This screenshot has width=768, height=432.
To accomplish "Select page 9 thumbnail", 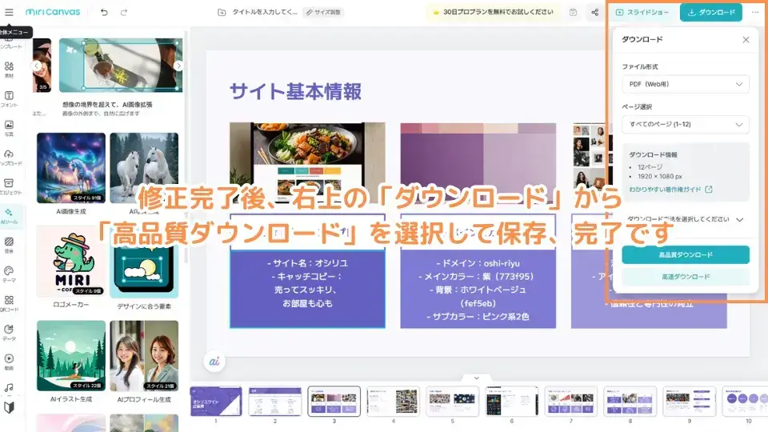I will [x=690, y=401].
